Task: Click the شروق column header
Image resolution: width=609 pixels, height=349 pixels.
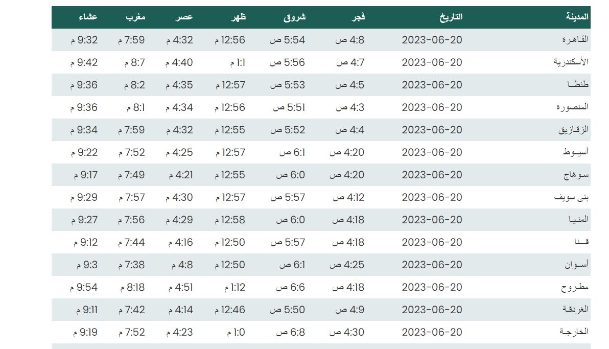Action: (295, 17)
